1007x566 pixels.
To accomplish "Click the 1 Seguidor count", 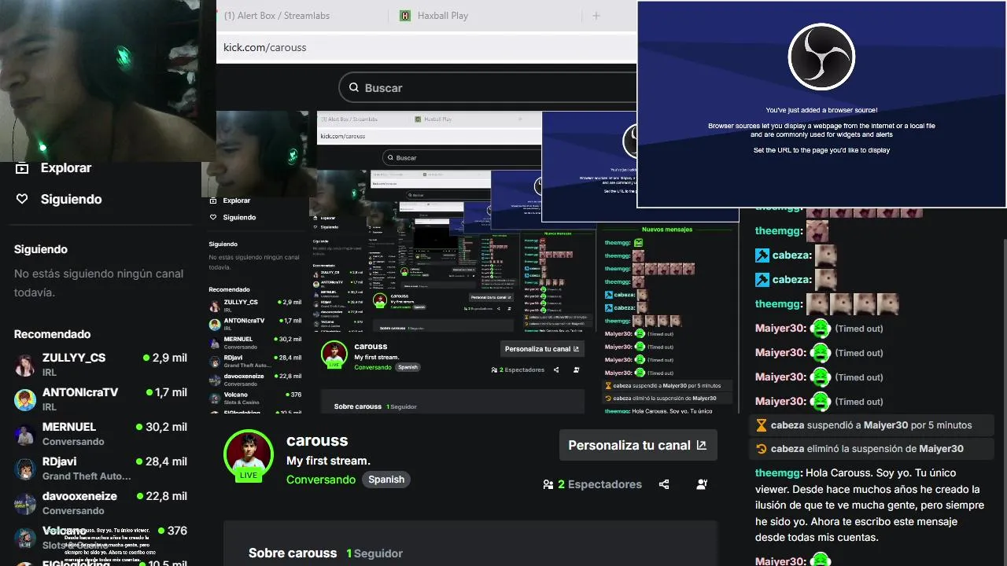I will tap(374, 553).
